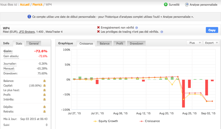
Task: Click the lock icon next to Dépôts
Action: click(x=44, y=107)
